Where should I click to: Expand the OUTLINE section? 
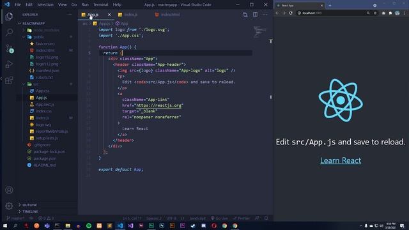(x=30, y=205)
